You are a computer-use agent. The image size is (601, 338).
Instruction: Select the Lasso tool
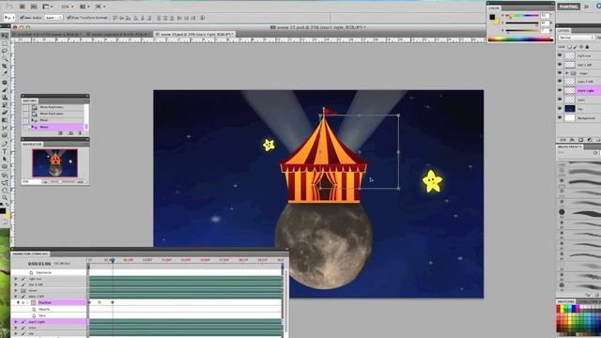point(5,51)
